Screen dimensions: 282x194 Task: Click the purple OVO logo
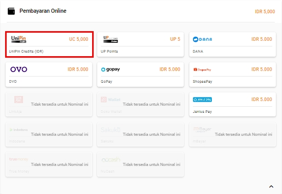click(19, 69)
